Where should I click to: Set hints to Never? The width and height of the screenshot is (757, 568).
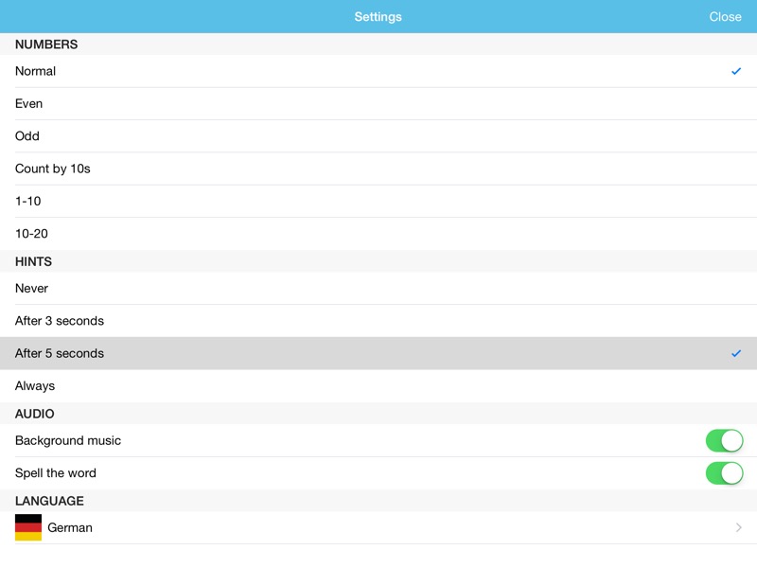click(31, 288)
